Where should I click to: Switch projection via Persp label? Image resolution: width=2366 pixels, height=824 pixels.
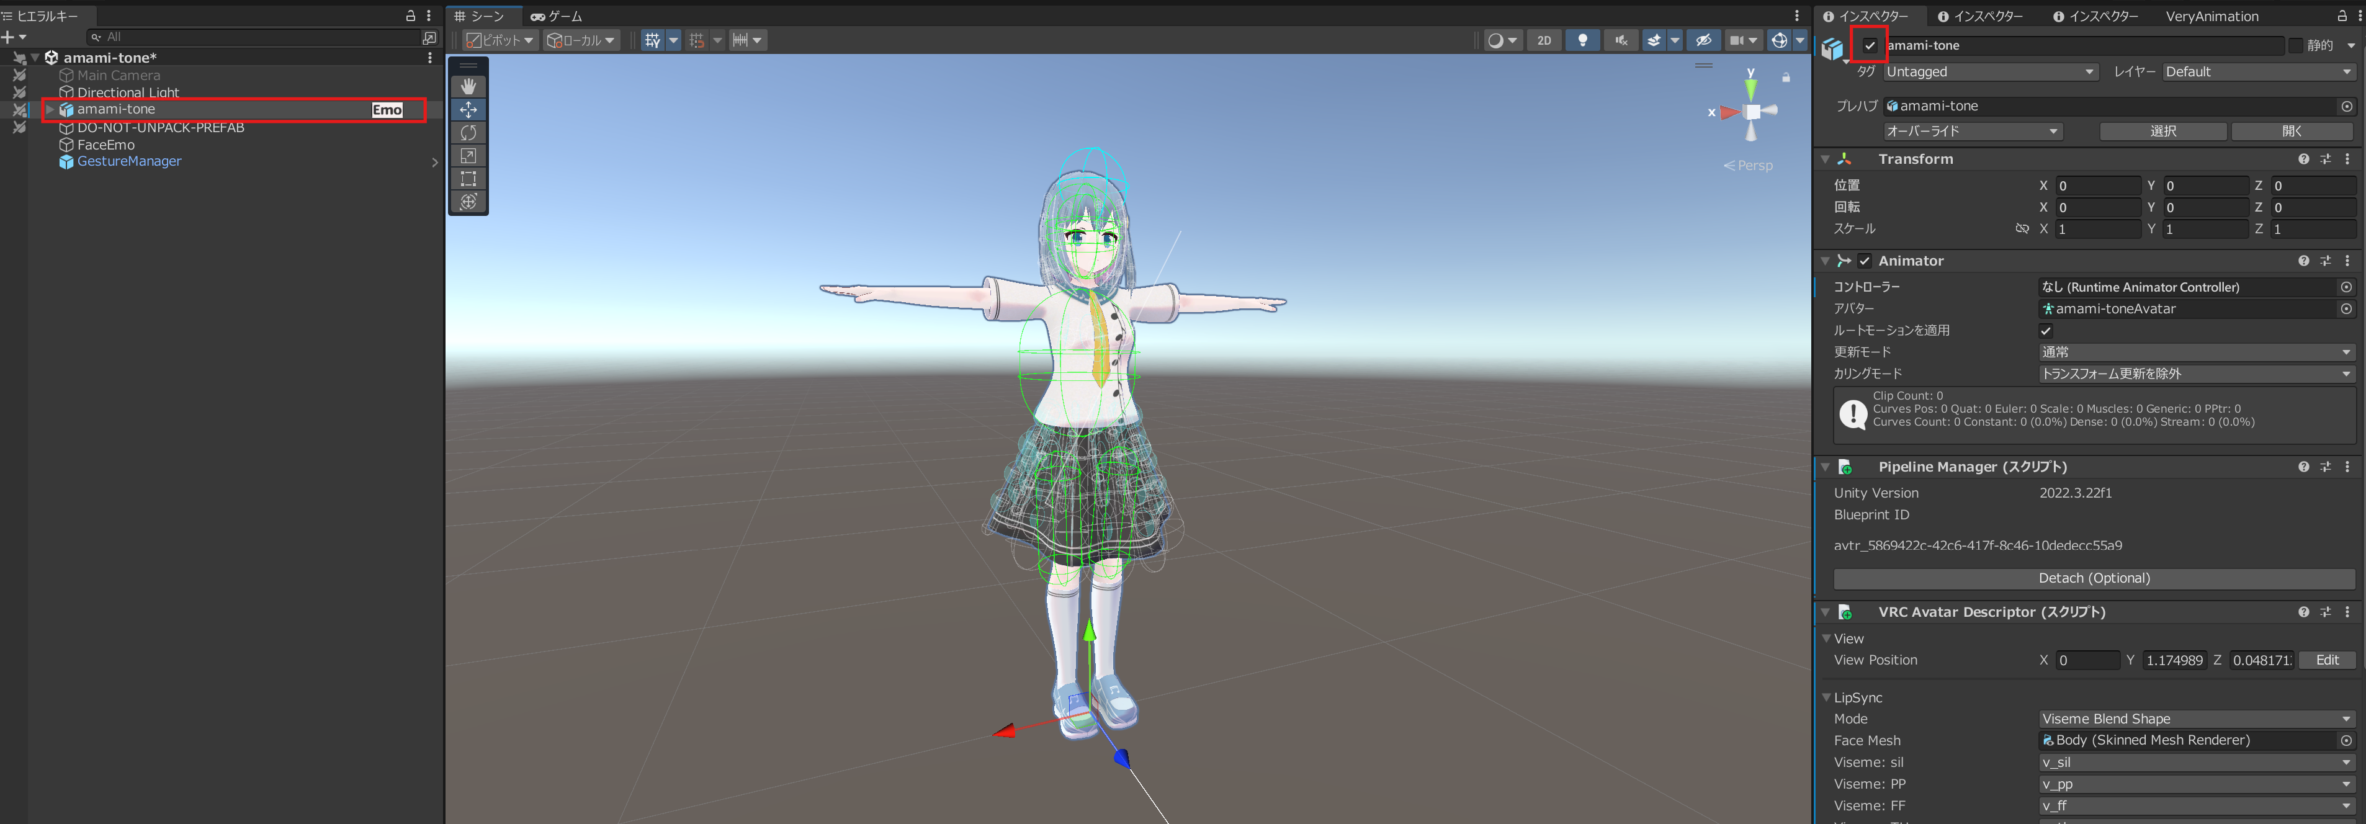pyautogui.click(x=1748, y=165)
